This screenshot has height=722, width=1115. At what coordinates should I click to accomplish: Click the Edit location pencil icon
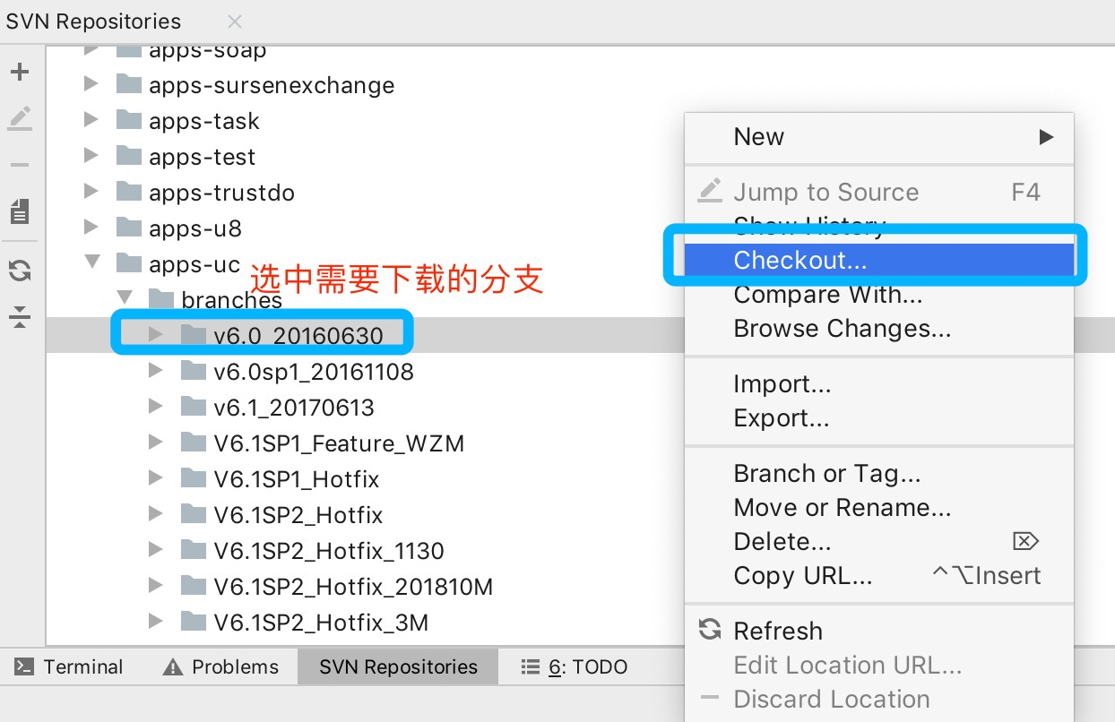(20, 117)
